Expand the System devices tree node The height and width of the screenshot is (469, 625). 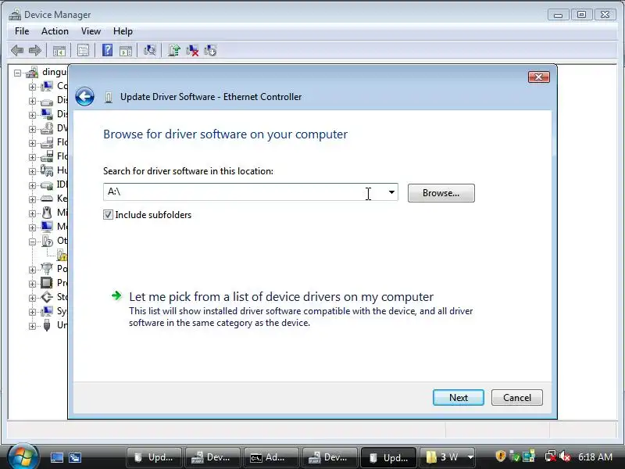(x=32, y=311)
